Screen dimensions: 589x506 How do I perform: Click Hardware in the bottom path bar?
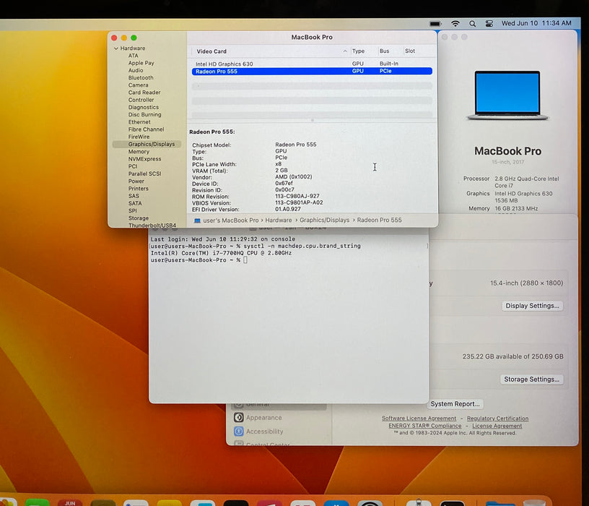click(279, 220)
